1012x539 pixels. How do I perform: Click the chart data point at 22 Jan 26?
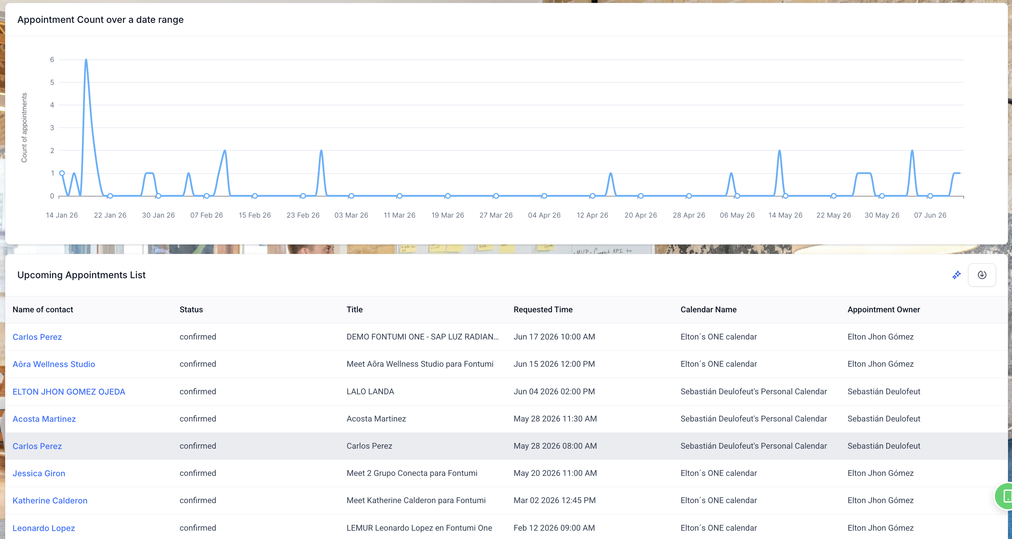[110, 196]
